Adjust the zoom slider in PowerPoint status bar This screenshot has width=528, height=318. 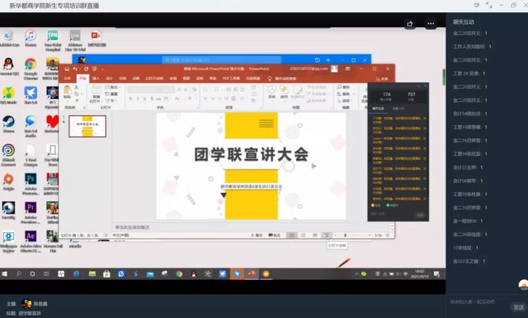click(x=345, y=235)
